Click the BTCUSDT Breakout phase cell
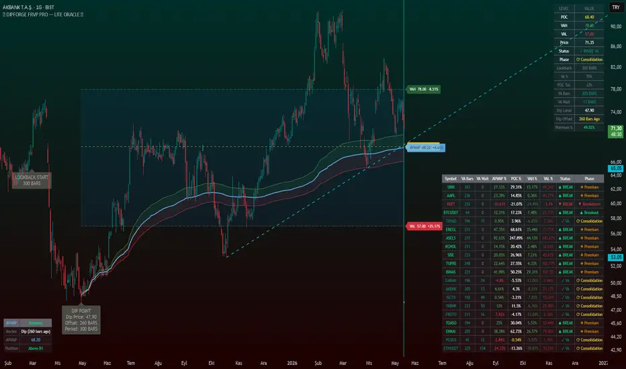This screenshot has width=626, height=369. click(589, 213)
